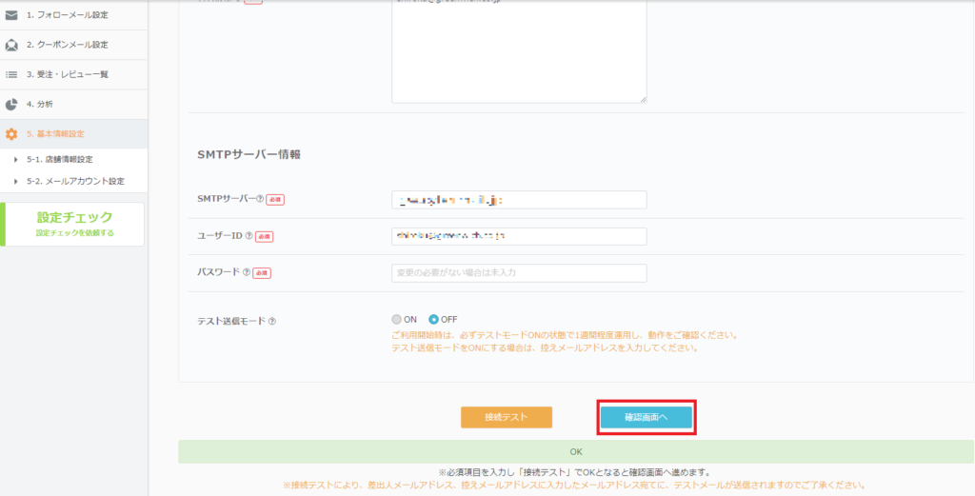Open the help icon next to パスワード
The image size is (975, 496).
click(247, 273)
